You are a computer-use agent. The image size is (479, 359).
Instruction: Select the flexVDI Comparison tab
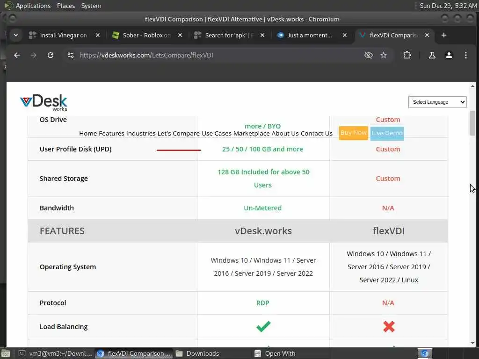click(x=393, y=35)
